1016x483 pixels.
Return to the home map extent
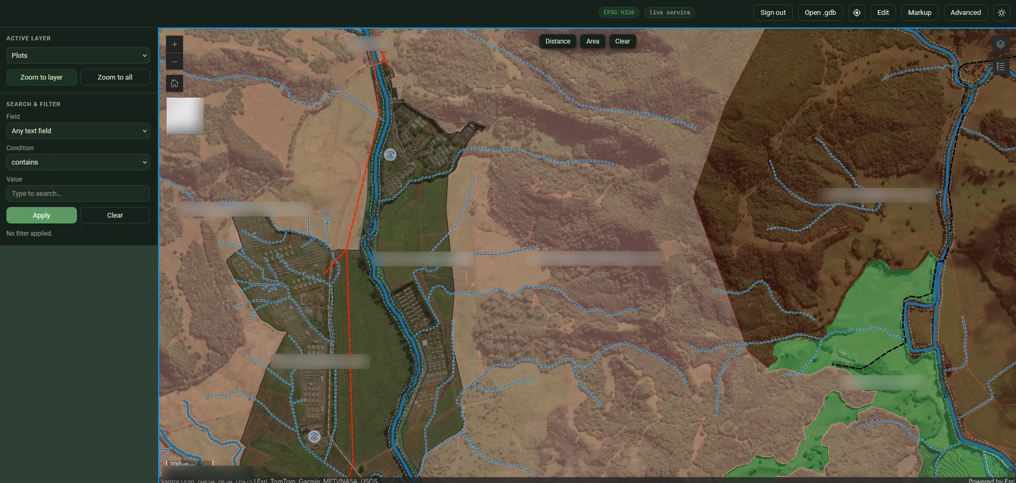175,83
